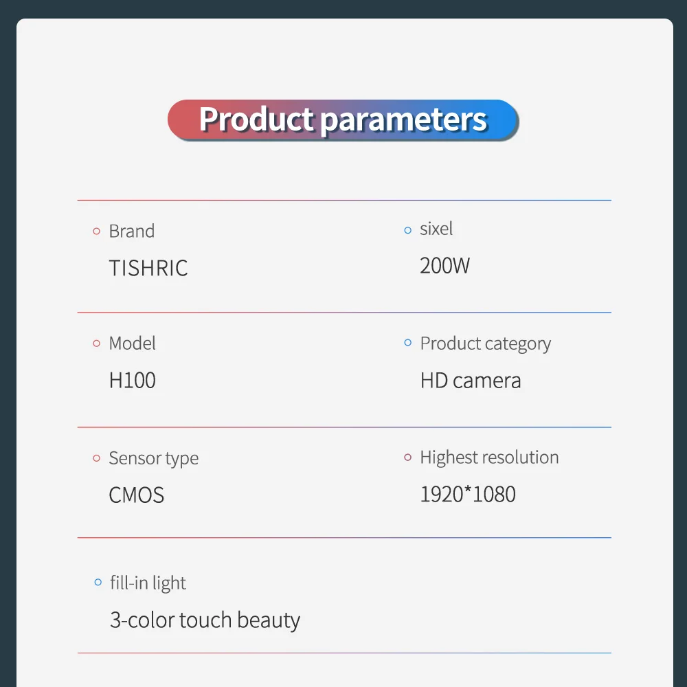The image size is (687, 687).
Task: Select the HD camera value
Action: (x=471, y=380)
